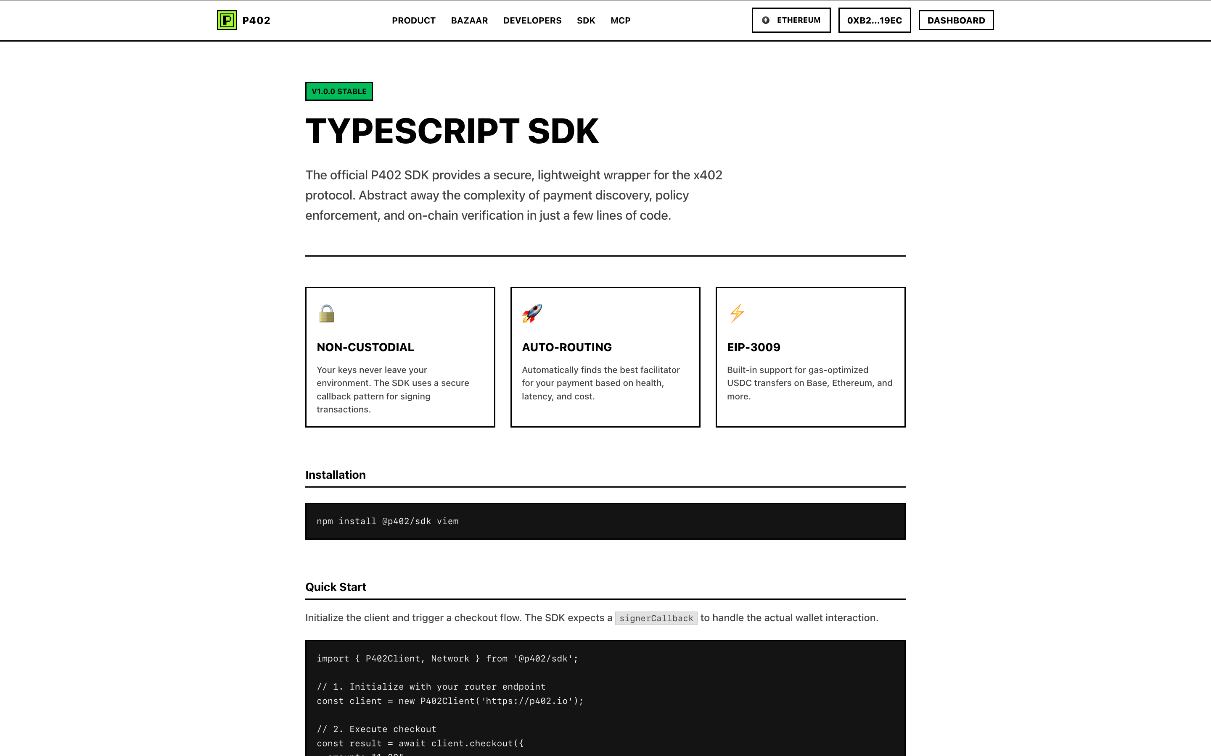Viewport: 1211px width, 756px height.
Task: Click the Ethereum network icon
Action: tap(765, 21)
